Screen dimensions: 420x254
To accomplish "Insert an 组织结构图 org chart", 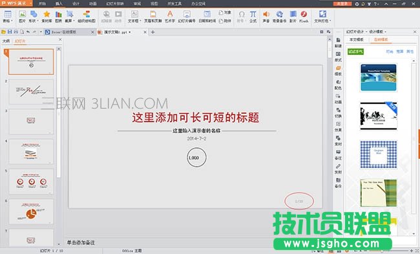I will click(x=87, y=14).
